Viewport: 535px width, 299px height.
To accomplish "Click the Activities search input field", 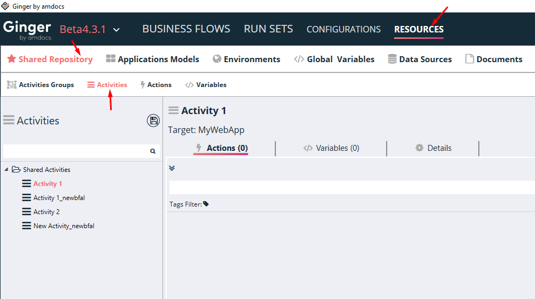I will pos(75,151).
